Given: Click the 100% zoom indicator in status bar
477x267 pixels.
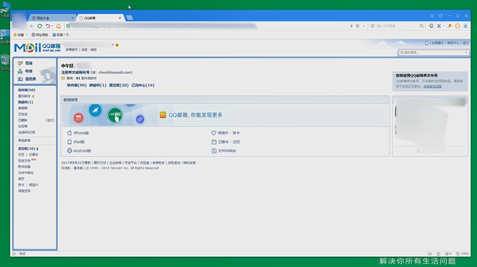Looking at the screenshot, I should [462, 254].
